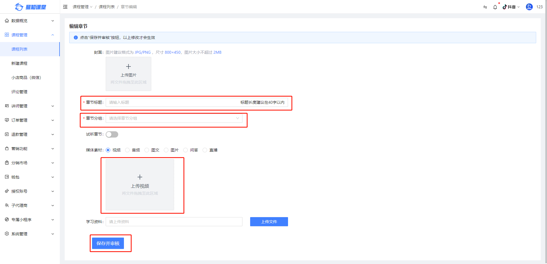Click the 营销功能 icon
This screenshot has height=264, width=547.
[x=7, y=149]
